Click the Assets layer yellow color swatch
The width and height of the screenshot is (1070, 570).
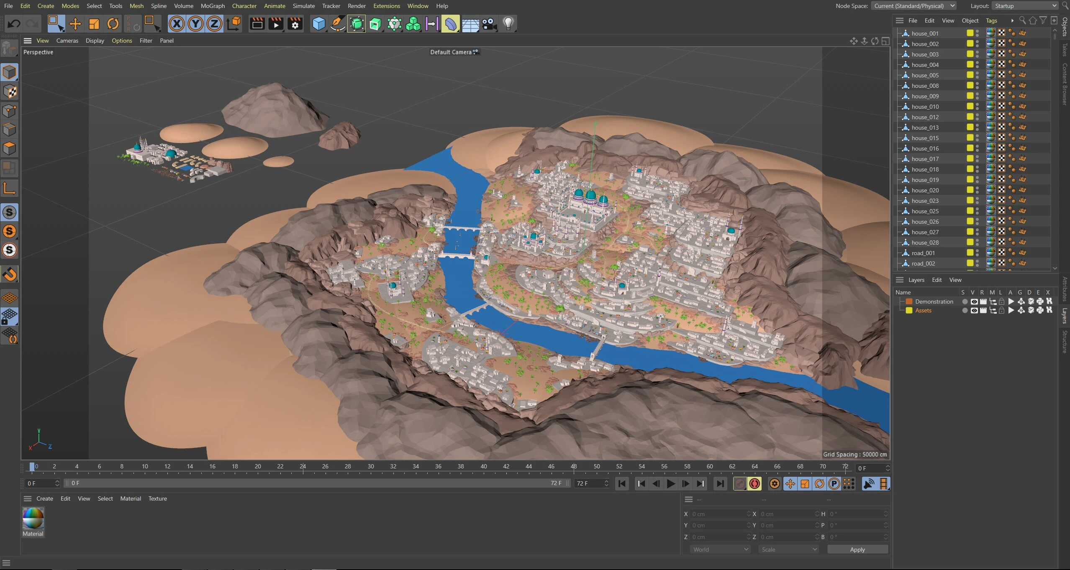point(909,310)
